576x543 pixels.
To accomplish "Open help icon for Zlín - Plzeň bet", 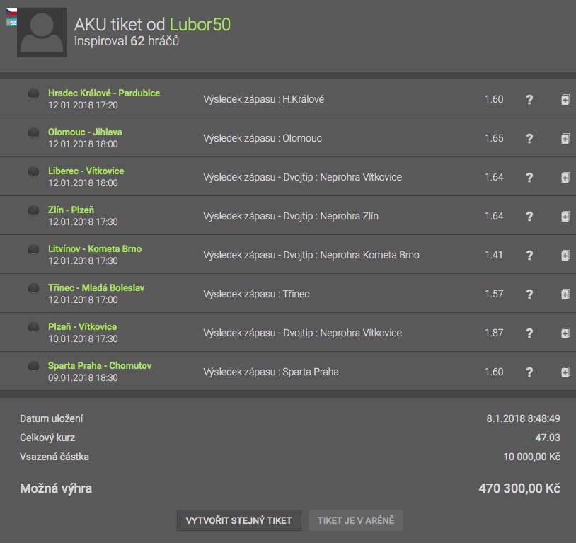I will (x=529, y=217).
